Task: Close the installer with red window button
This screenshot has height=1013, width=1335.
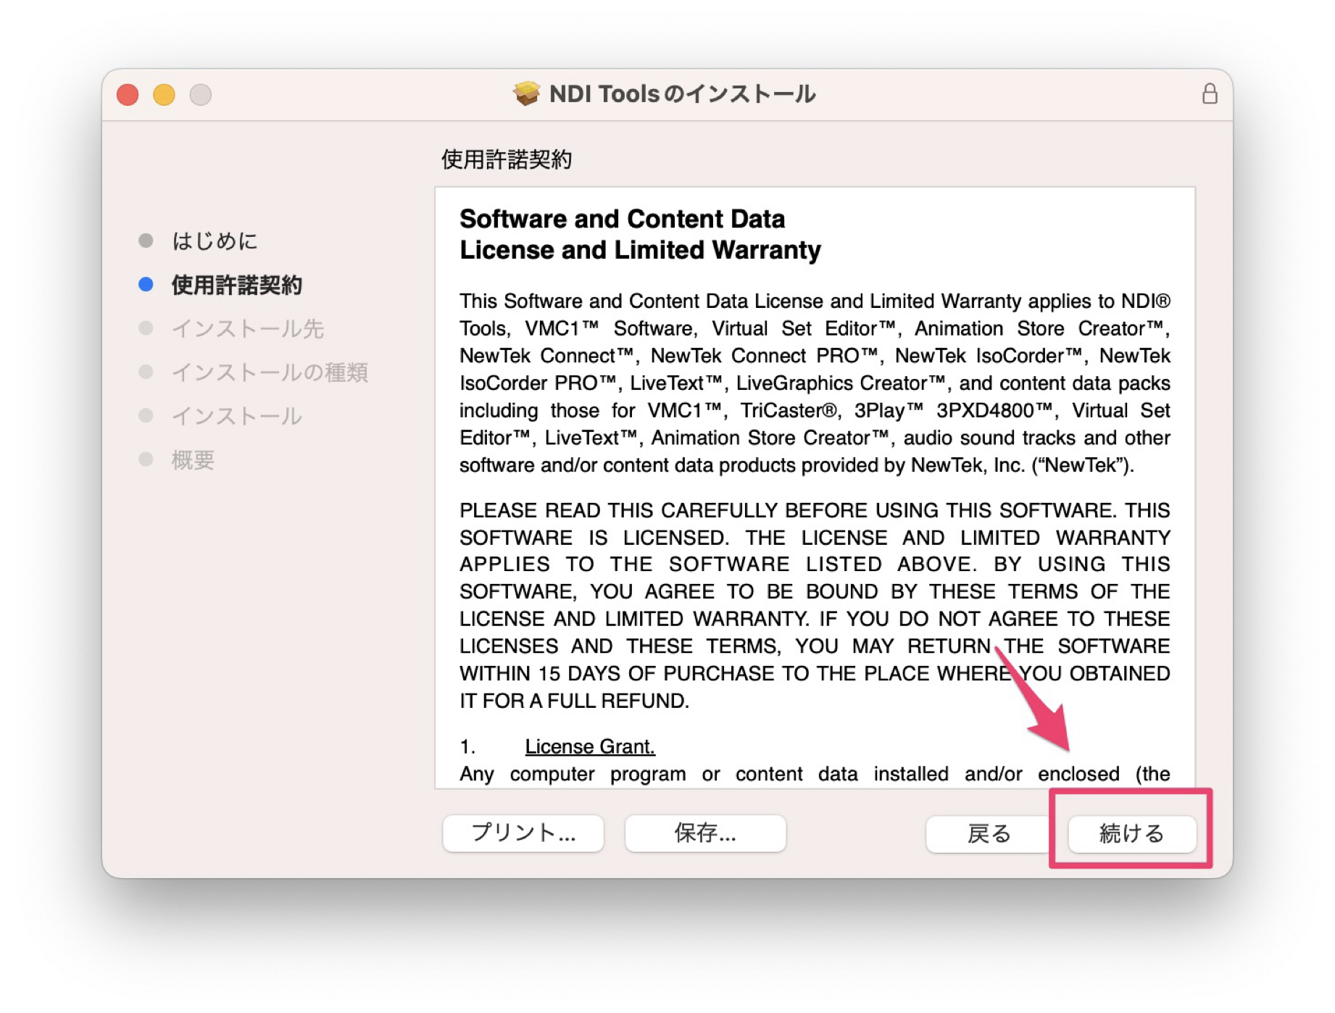Action: (x=128, y=94)
